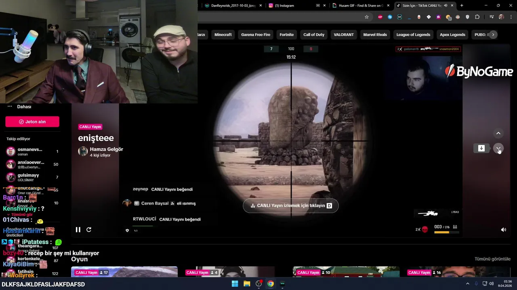Image resolution: width=517 pixels, height=290 pixels.
Task: Select the Fortnite category chip
Action: 287,35
